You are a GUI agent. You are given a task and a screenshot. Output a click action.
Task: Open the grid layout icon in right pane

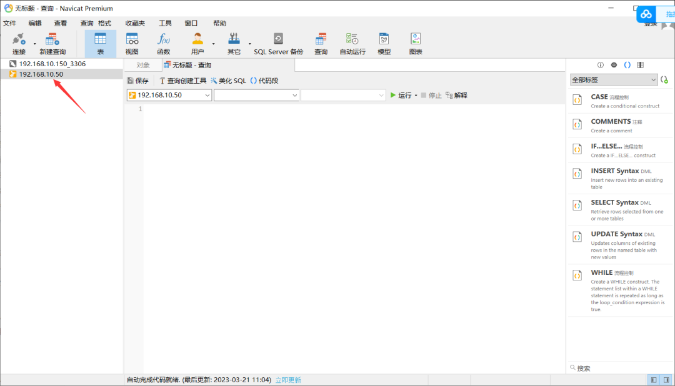coord(641,65)
